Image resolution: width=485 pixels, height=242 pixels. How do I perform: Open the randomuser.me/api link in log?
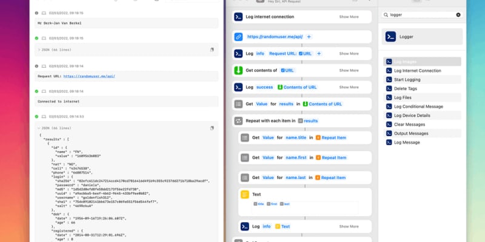click(89, 76)
